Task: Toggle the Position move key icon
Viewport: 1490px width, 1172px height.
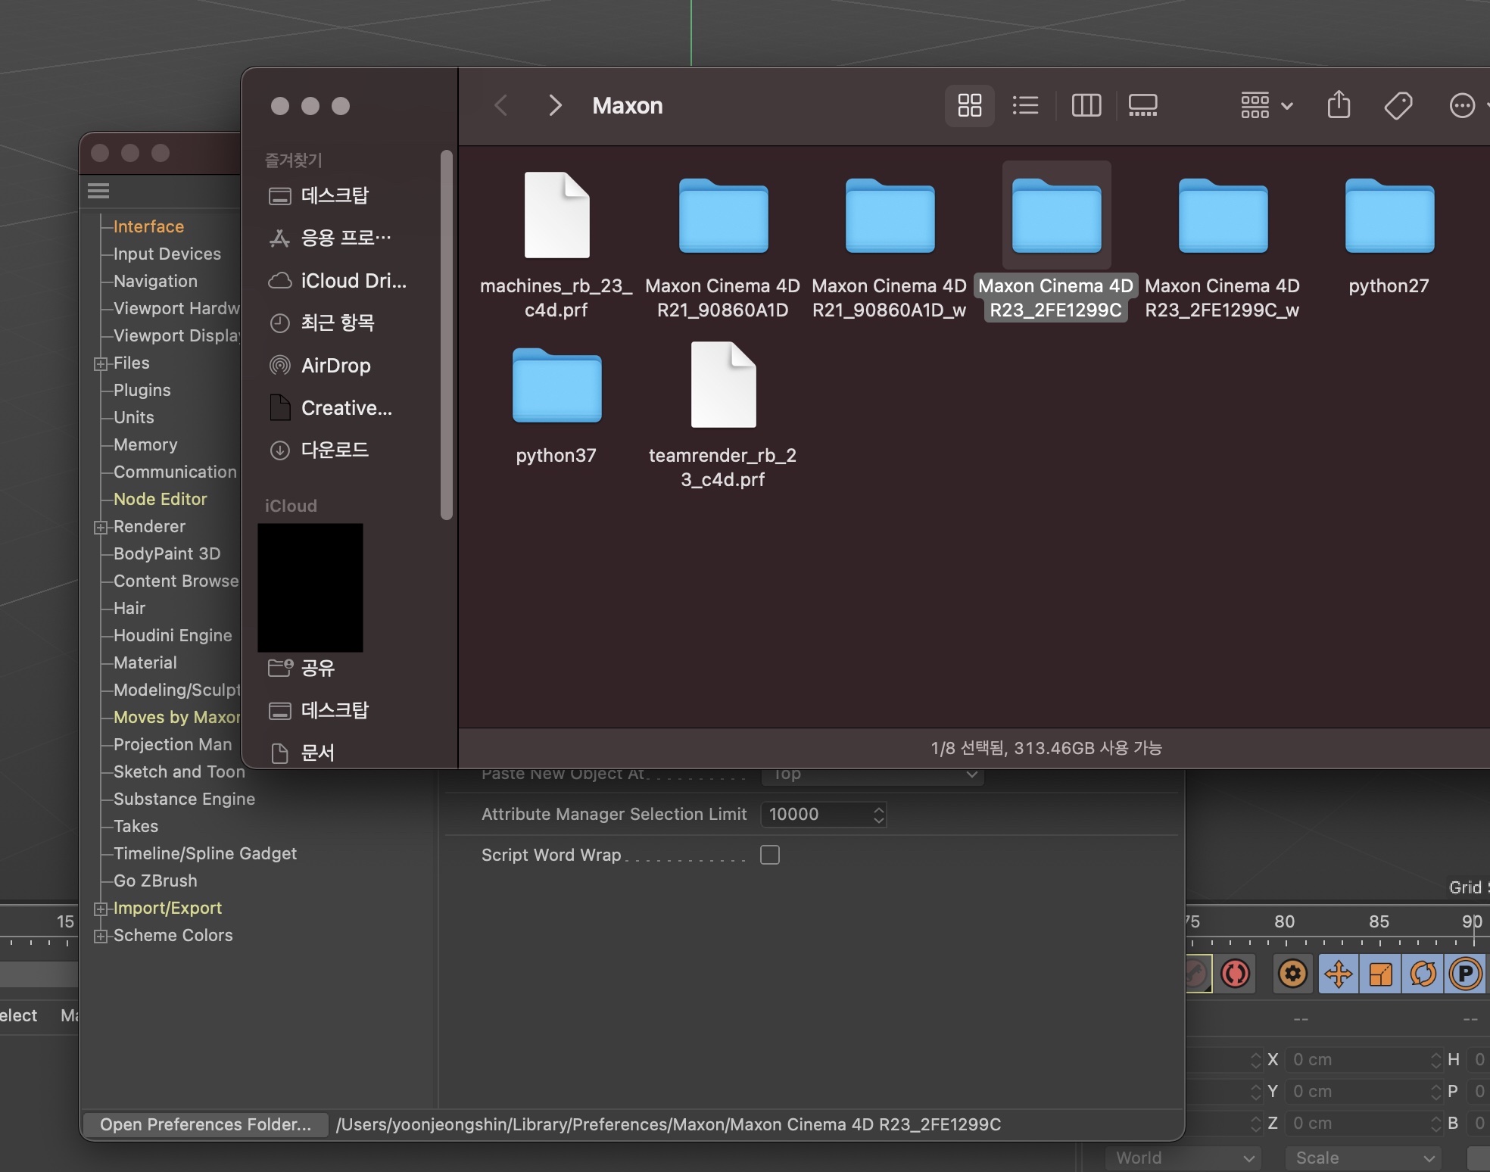Action: click(1339, 974)
